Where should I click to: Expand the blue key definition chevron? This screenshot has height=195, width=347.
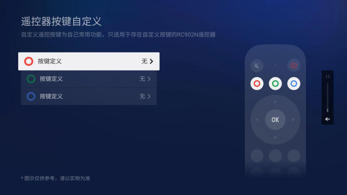(x=149, y=96)
